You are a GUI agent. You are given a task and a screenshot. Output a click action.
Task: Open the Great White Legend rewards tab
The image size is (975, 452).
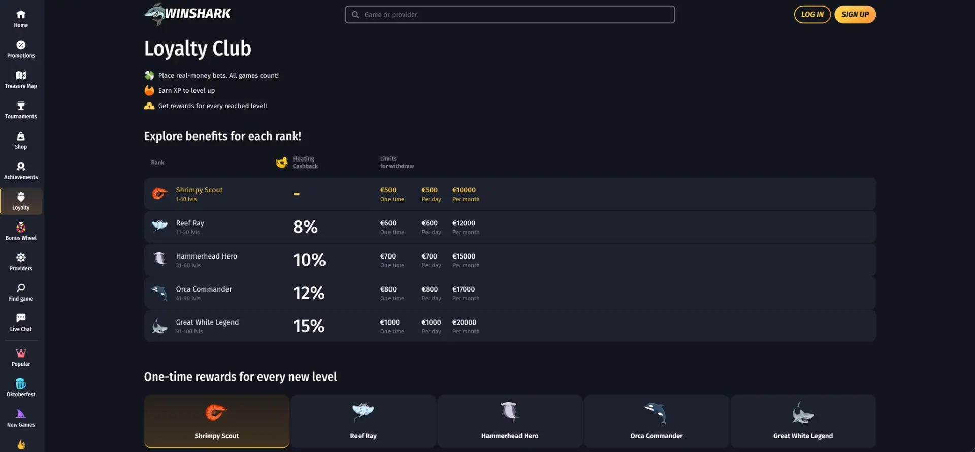pyautogui.click(x=803, y=422)
